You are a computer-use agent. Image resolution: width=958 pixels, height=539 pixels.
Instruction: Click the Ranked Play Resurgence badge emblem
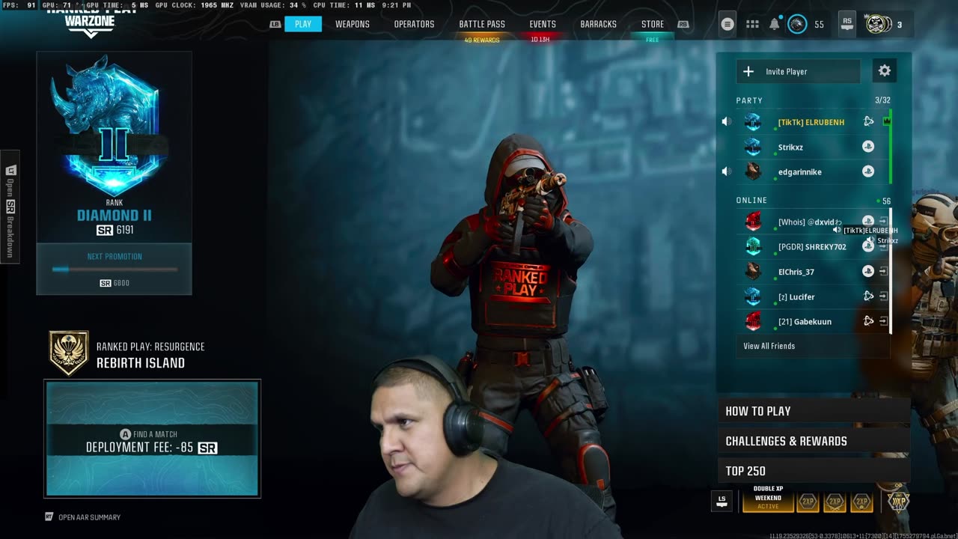[69, 353]
